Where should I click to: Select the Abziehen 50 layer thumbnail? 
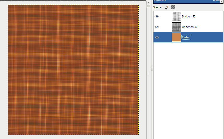pos(176,27)
